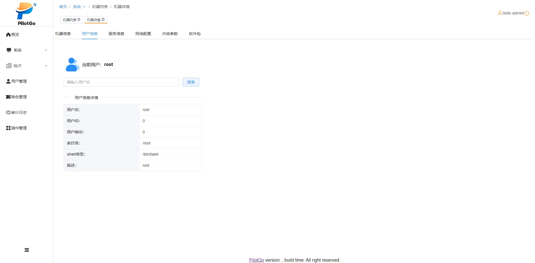Close the 机器详情 tag with trash icon
The height and width of the screenshot is (263, 535).
coord(103,20)
